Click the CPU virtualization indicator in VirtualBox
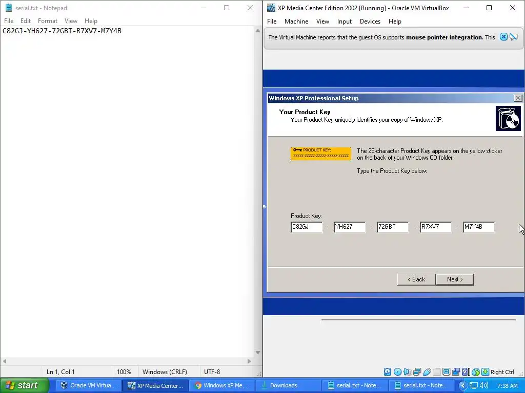Image resolution: width=525 pixels, height=393 pixels. (466, 372)
